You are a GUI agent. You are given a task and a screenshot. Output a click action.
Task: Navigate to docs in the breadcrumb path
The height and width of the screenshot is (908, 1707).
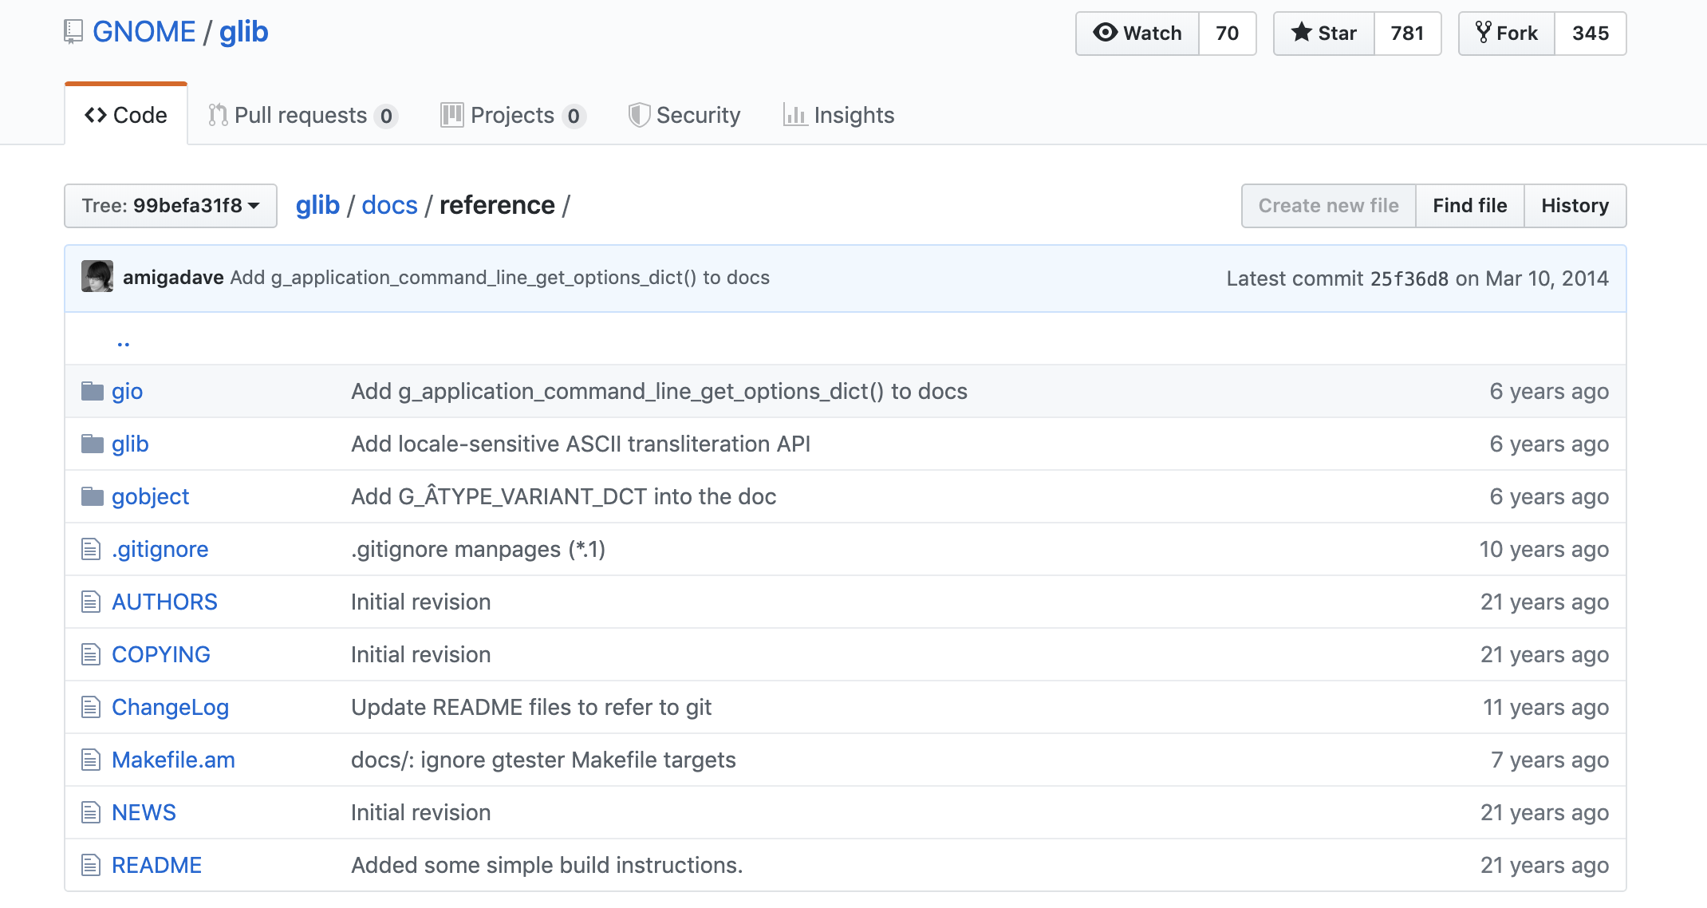click(x=389, y=205)
